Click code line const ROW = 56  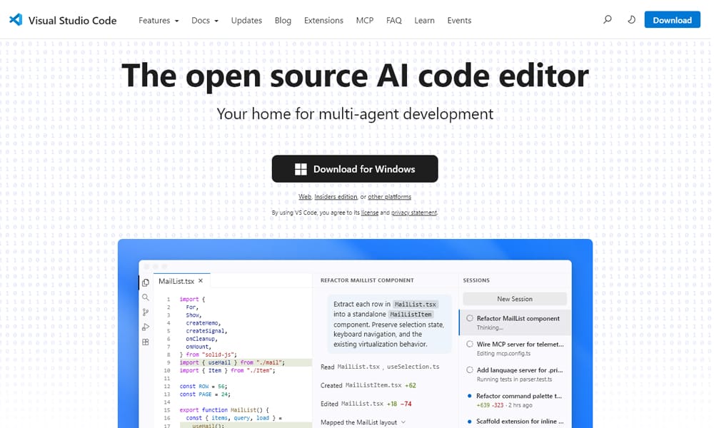(203, 386)
